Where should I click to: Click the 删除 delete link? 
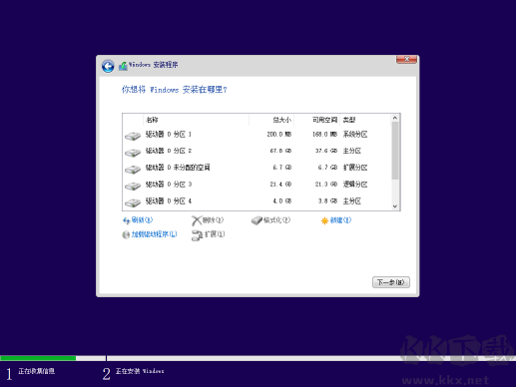[213, 220]
